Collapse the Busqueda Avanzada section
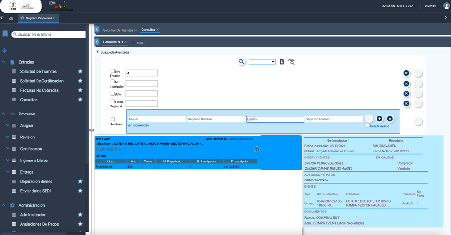The image size is (451, 235). 97,52
